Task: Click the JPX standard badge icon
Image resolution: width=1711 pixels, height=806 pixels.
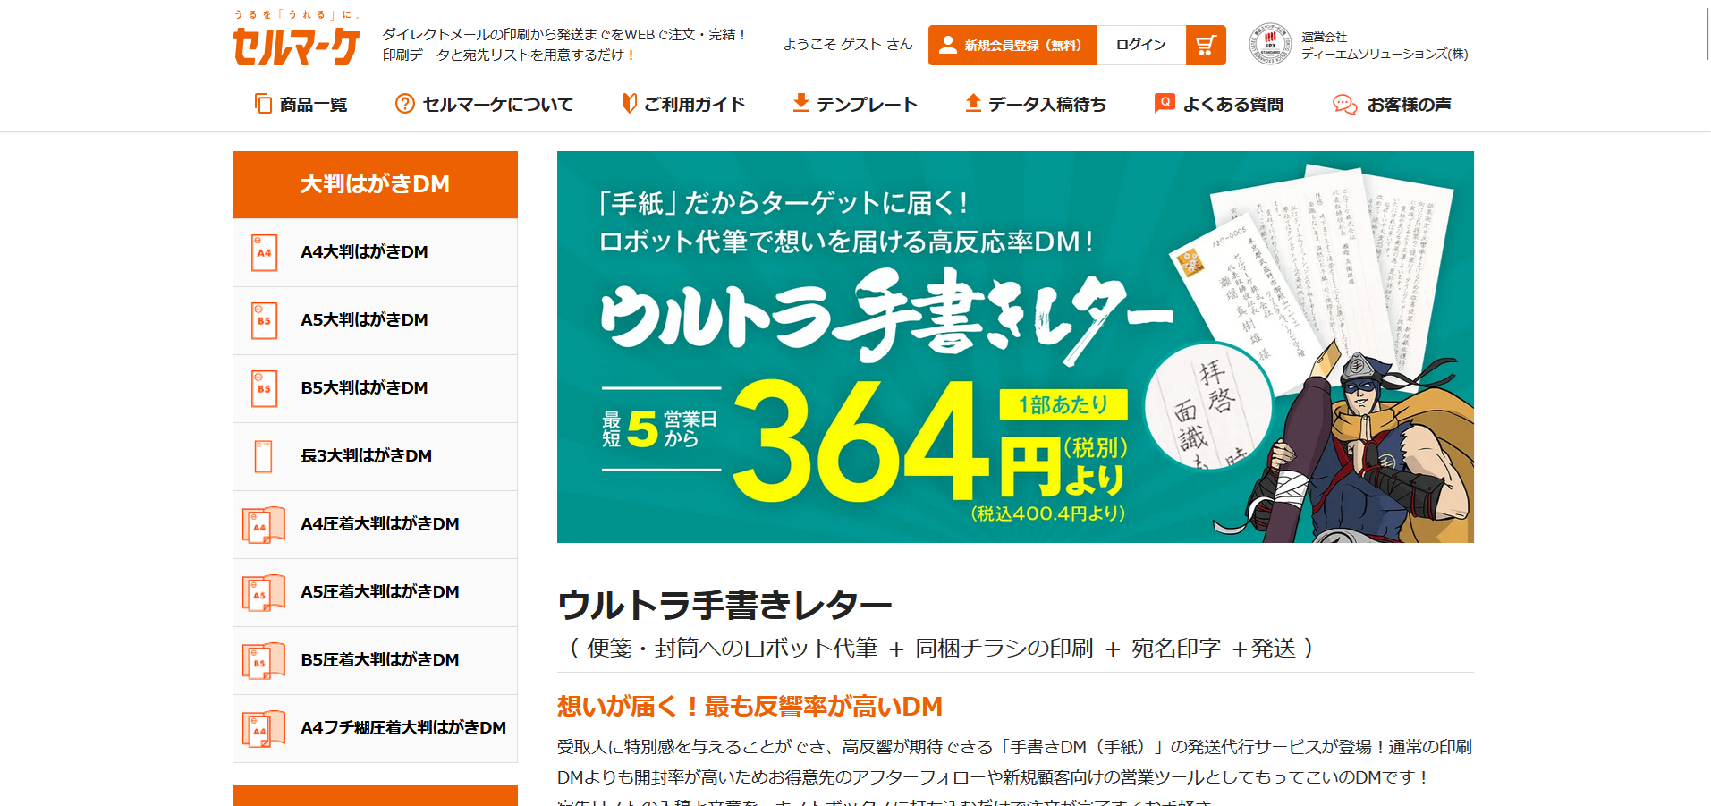Action: click(1270, 45)
